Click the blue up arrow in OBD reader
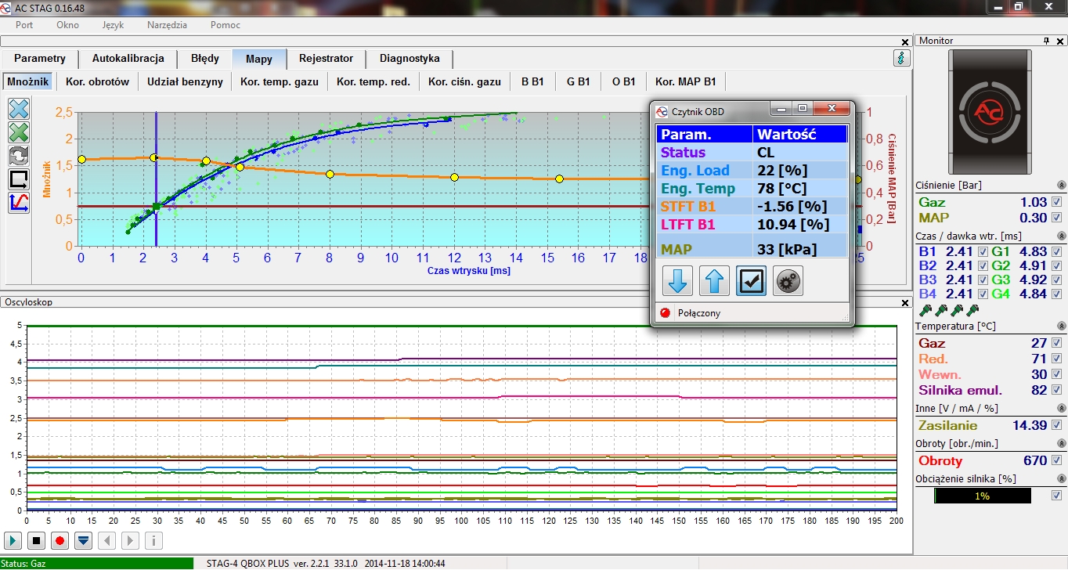Screen dimensions: 1068x570 tap(713, 282)
